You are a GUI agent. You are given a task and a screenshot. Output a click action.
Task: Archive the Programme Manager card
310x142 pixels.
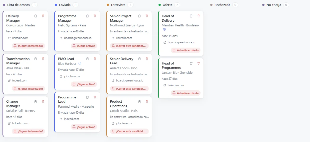pyautogui.click(x=87, y=16)
